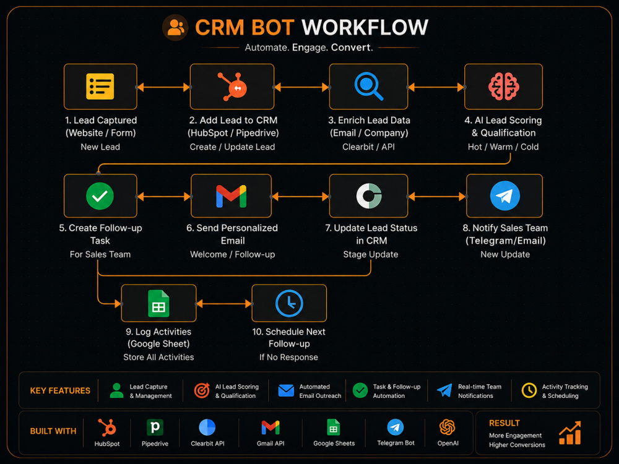Viewport: 619px width, 464px height.
Task: Click 'Create / Update Lead' subtitle
Action: 232,147
